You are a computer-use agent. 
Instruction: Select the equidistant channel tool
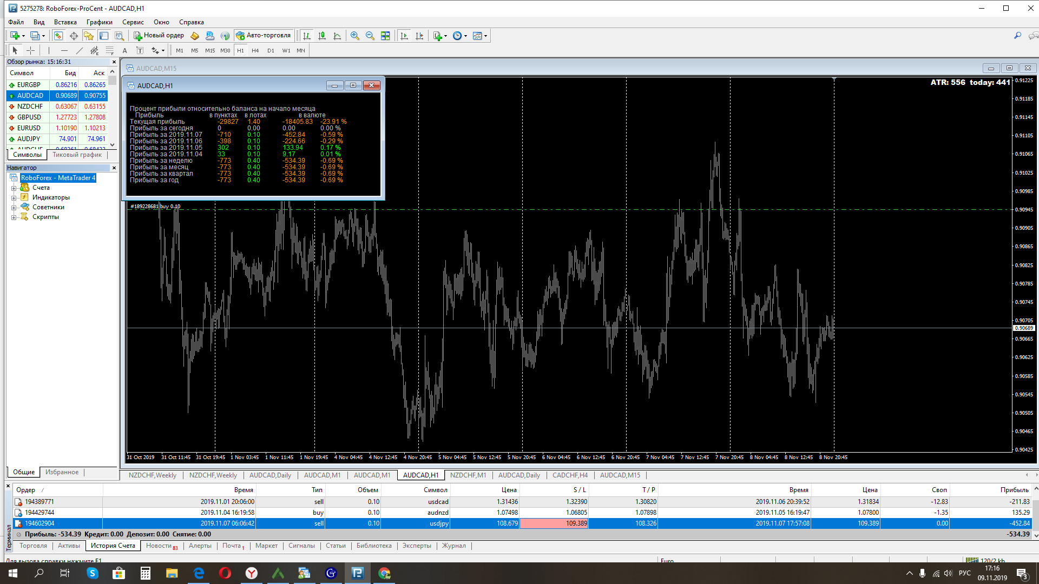pyautogui.click(x=94, y=50)
